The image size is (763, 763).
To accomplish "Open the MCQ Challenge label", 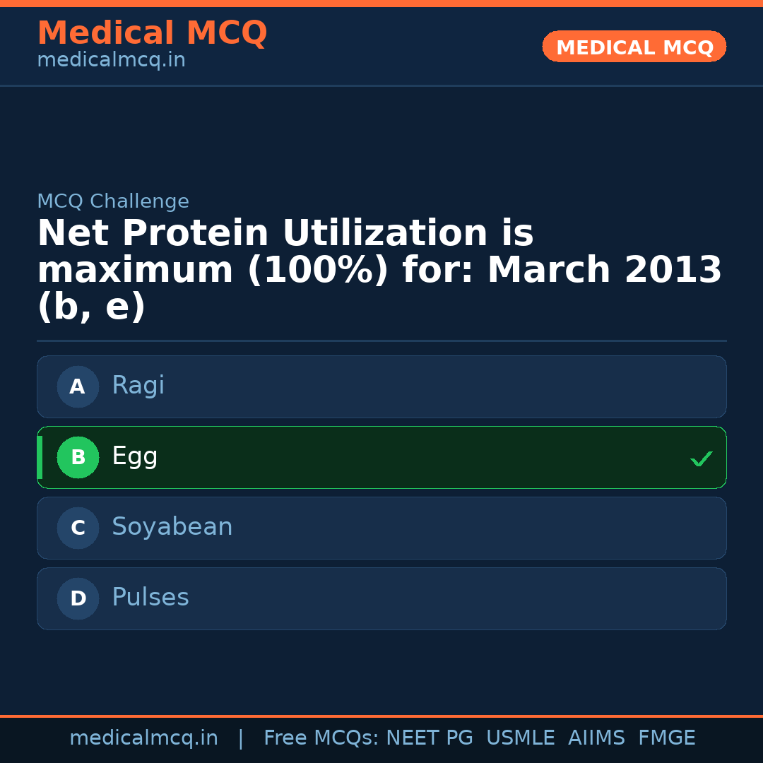I will click(113, 201).
